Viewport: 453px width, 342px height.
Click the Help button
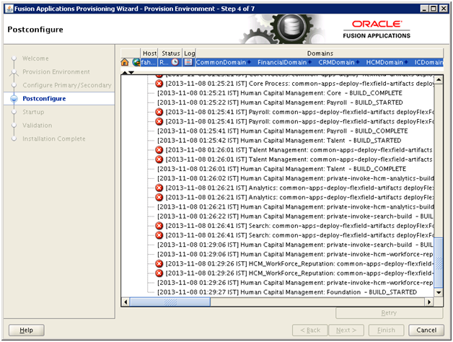click(26, 330)
